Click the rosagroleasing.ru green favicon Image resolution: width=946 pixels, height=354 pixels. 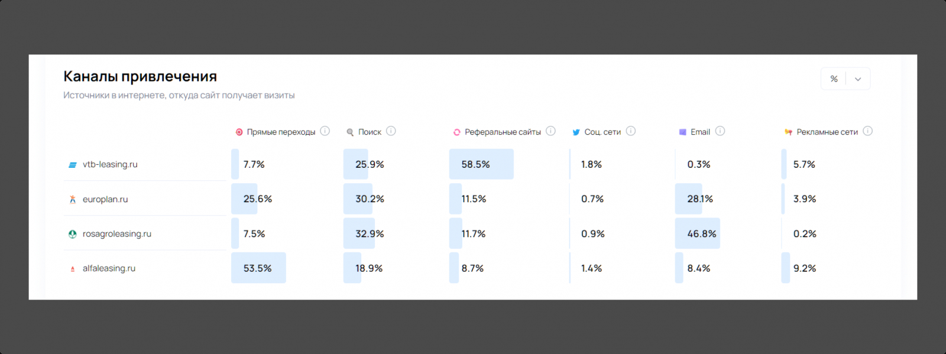pos(73,234)
